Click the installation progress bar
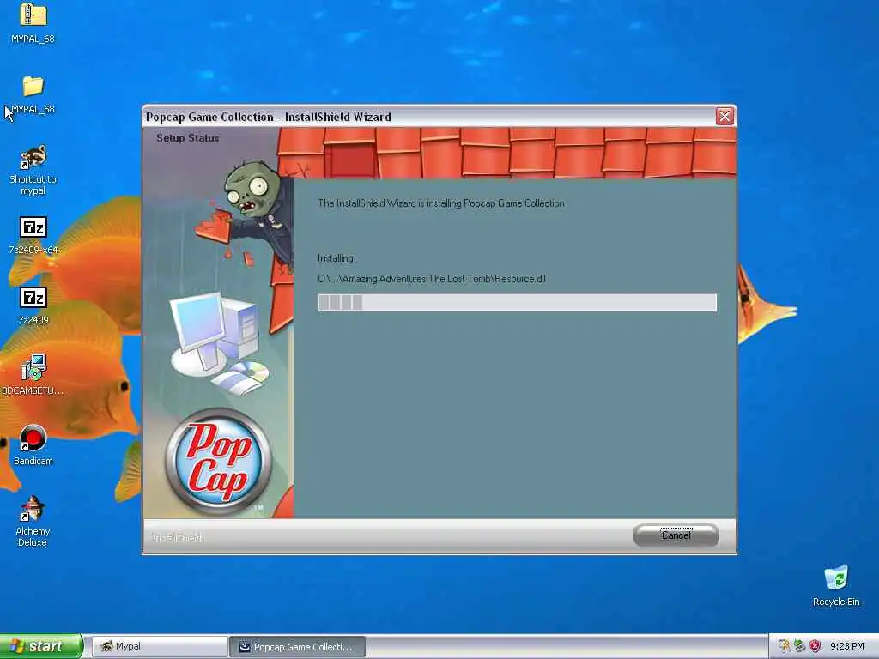 click(517, 303)
